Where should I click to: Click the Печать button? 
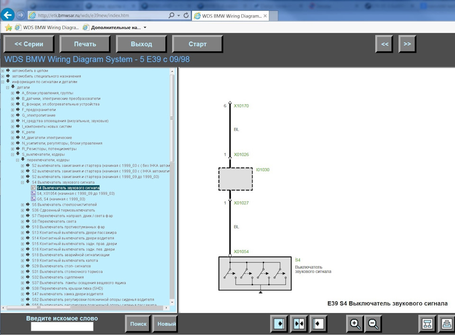85,44
